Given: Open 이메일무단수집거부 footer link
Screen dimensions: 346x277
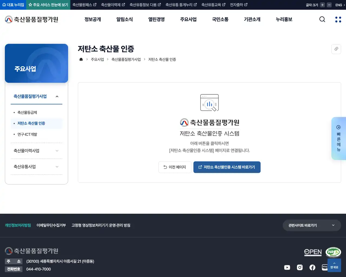Looking at the screenshot, I should coord(51,225).
